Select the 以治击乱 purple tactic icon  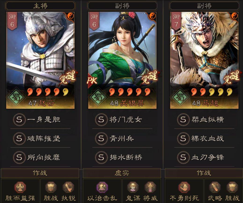tap(102, 187)
